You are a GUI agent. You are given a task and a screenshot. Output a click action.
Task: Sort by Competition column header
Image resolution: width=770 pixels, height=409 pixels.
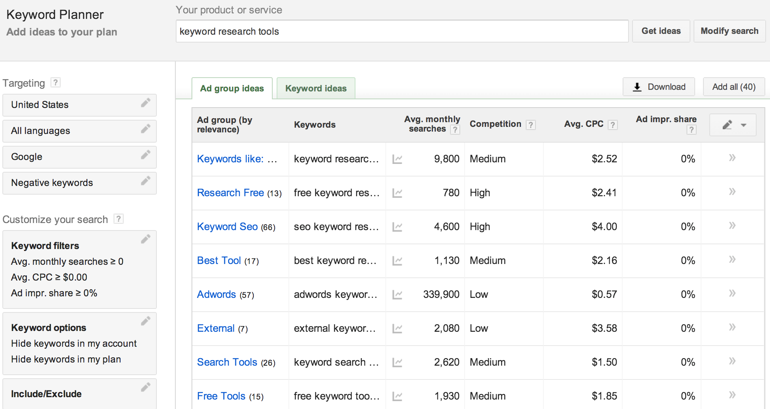(x=495, y=124)
